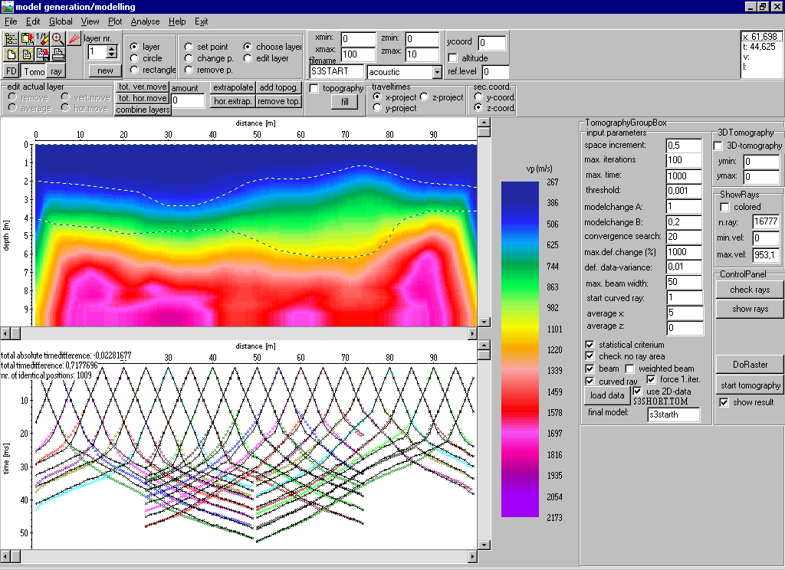Click the clipboard import icon
785x570 pixels.
click(27, 38)
